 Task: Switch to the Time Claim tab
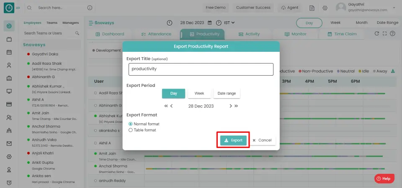tap(342, 34)
